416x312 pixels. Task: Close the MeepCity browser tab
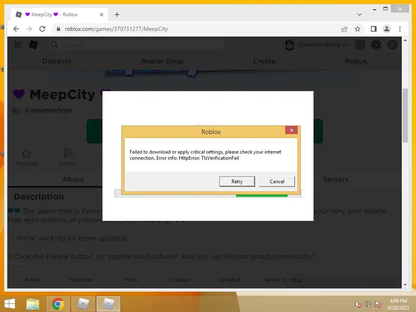(x=101, y=15)
